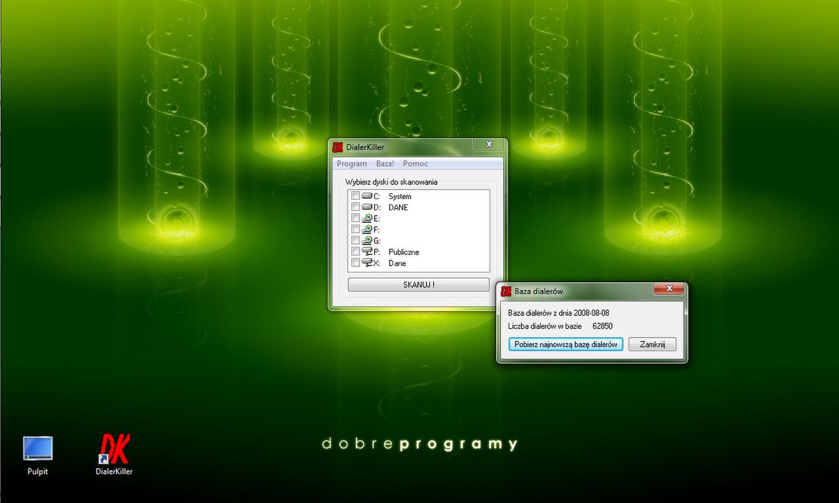The width and height of the screenshot is (839, 503).
Task: Click the DK logo in DialerKiller title bar
Action: pyautogui.click(x=338, y=147)
